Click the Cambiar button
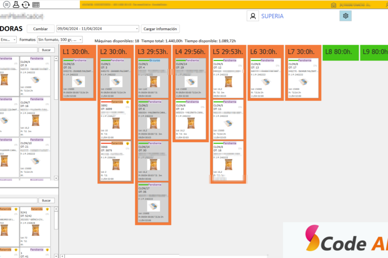This screenshot has height=258, width=388. tap(40, 29)
